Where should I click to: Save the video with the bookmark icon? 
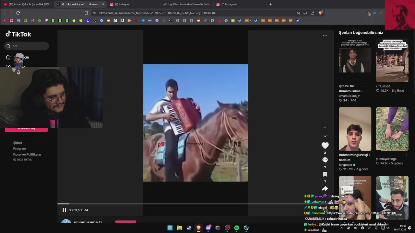(x=325, y=174)
